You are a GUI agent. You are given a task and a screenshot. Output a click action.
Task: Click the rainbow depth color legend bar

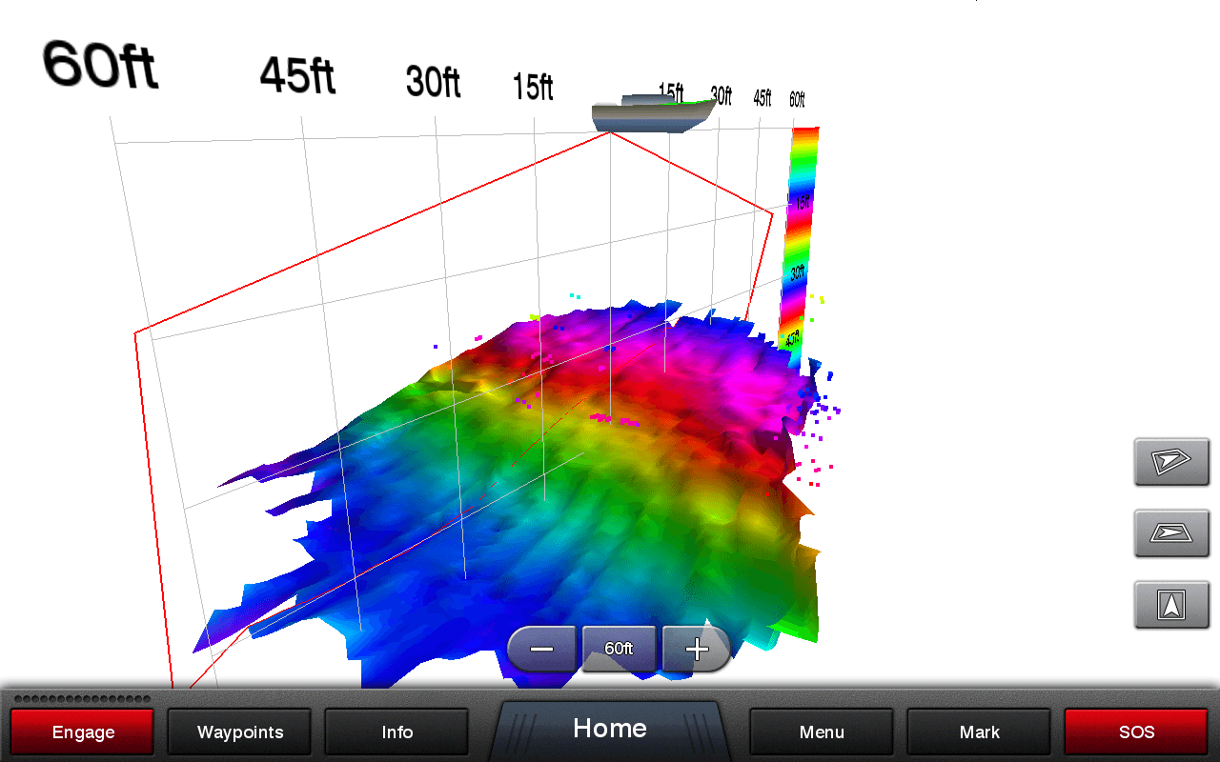click(798, 238)
